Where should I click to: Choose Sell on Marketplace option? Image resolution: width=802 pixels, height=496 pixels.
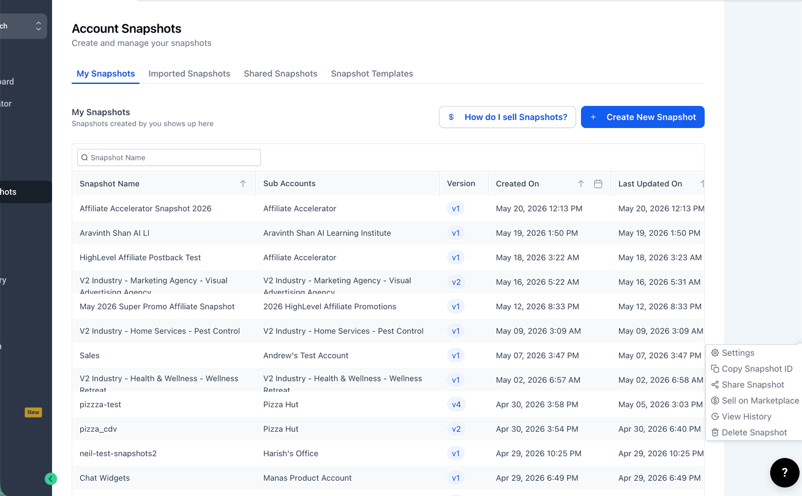click(755, 400)
